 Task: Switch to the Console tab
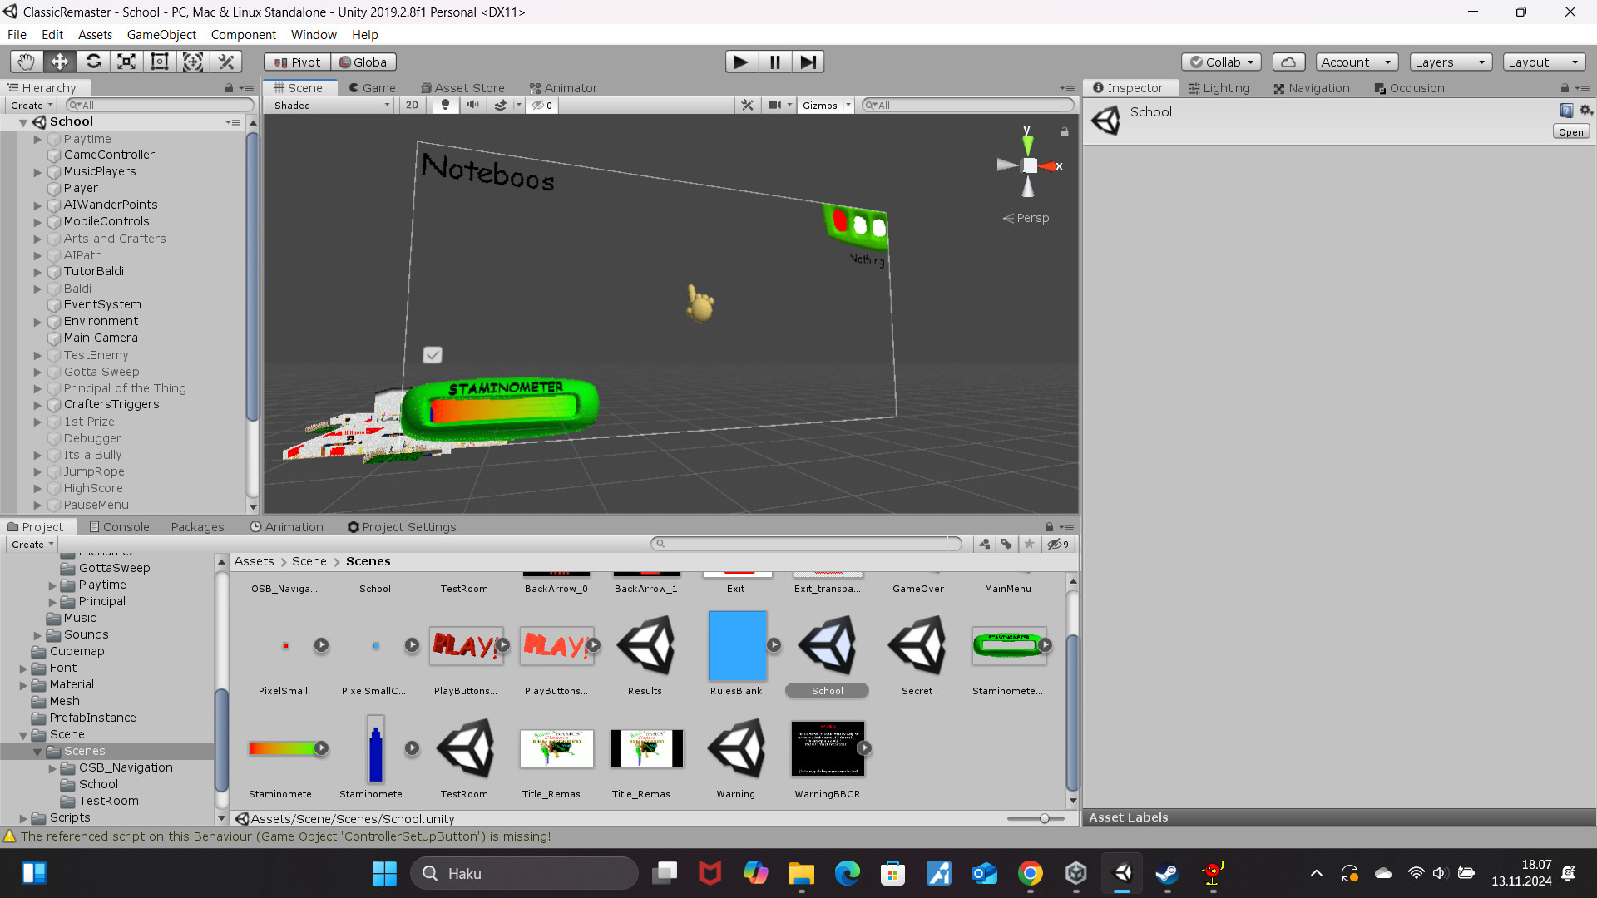coord(119,527)
